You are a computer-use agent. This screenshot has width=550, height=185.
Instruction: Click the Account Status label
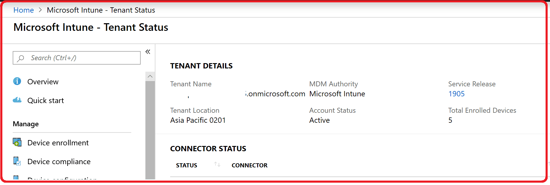[x=332, y=110]
